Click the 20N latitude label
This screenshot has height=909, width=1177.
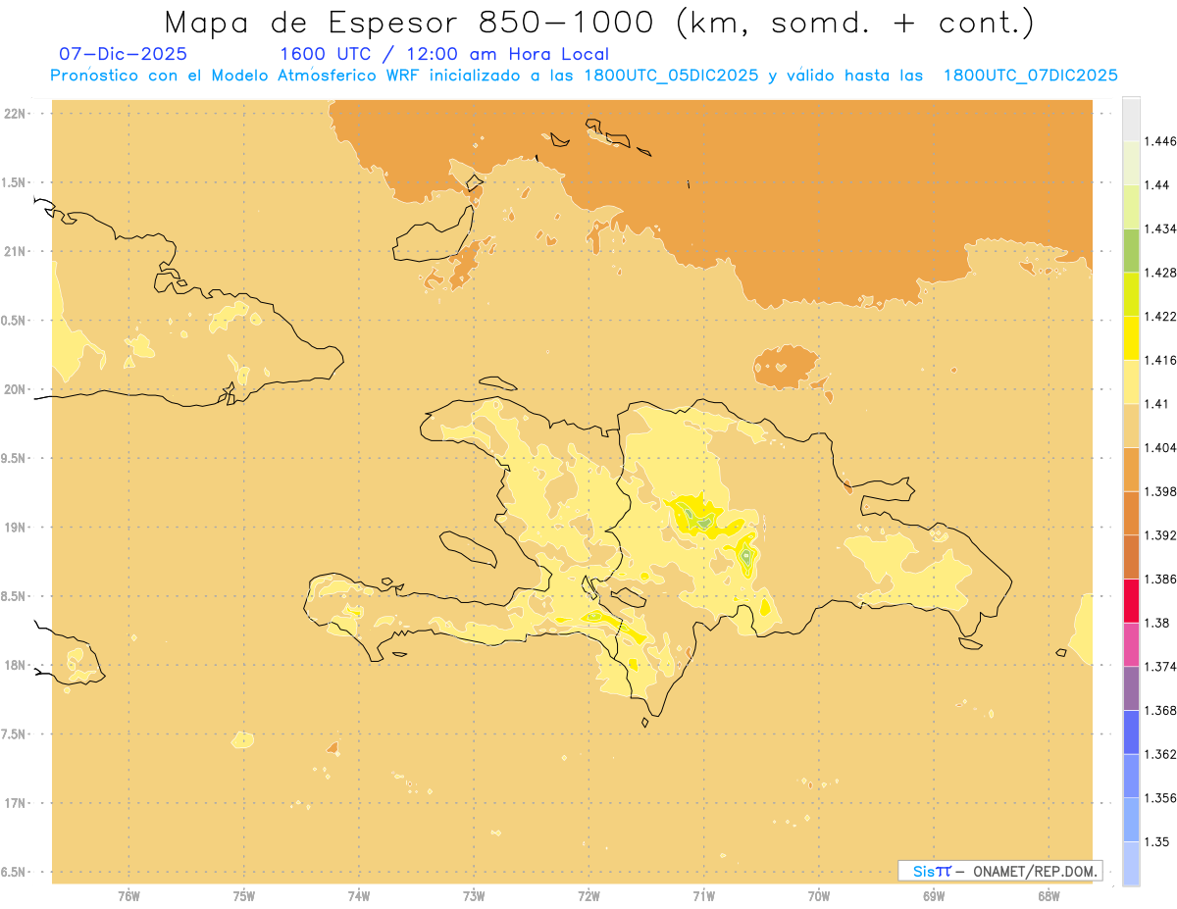coord(15,389)
